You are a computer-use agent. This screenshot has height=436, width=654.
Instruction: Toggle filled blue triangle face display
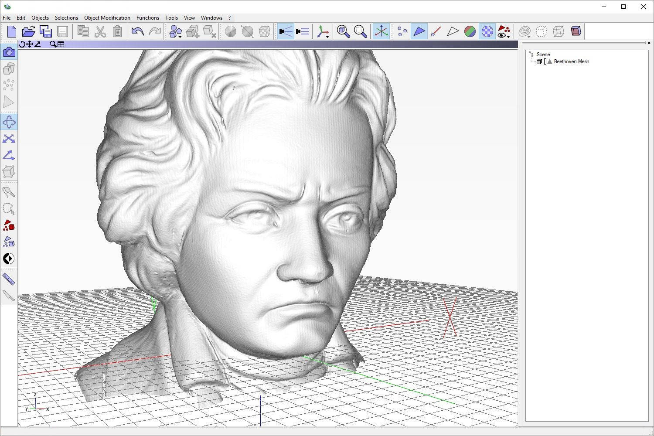tap(419, 31)
